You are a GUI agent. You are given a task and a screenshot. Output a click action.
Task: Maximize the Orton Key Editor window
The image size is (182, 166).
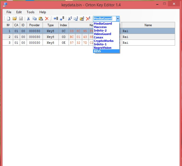tap(164, 4)
